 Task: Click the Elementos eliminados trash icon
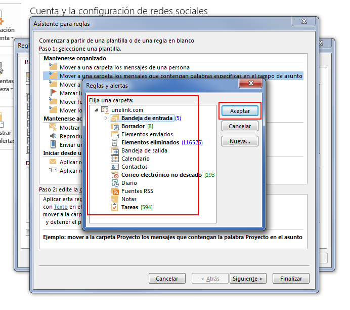114,142
